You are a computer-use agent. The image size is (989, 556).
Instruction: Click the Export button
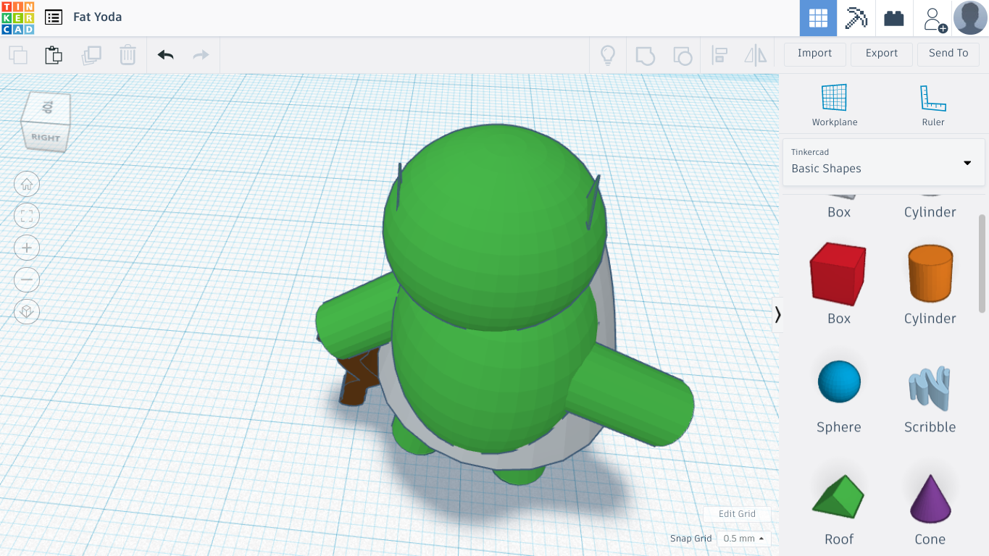coord(882,54)
